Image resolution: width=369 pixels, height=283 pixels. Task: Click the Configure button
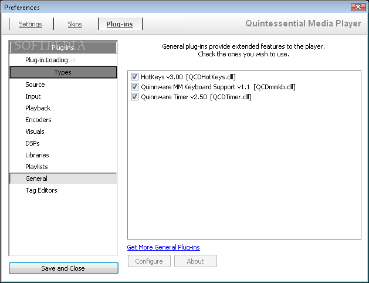(149, 261)
